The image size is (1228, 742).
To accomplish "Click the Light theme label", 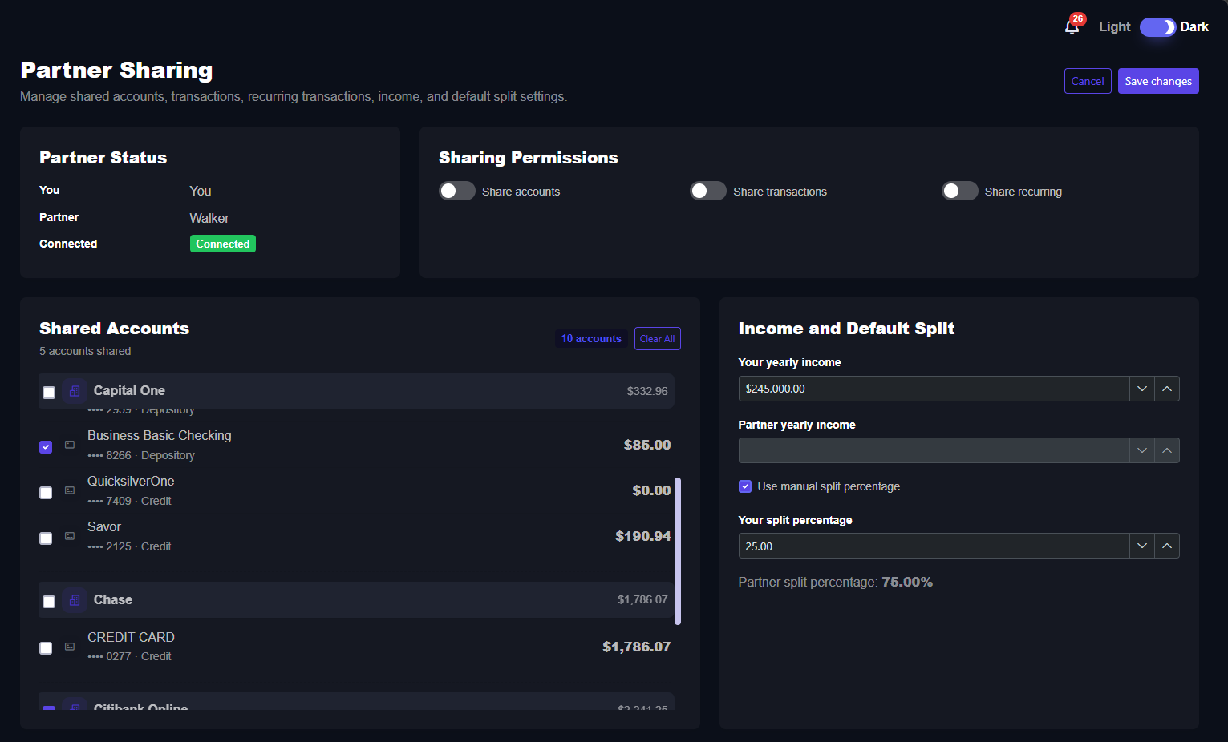I will [x=1114, y=26].
